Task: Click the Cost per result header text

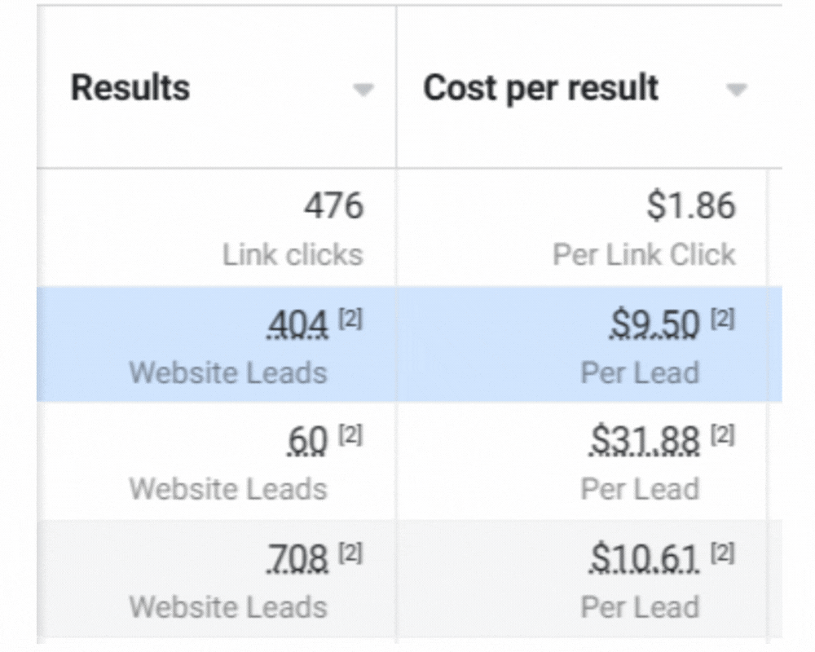Action: 541,88
